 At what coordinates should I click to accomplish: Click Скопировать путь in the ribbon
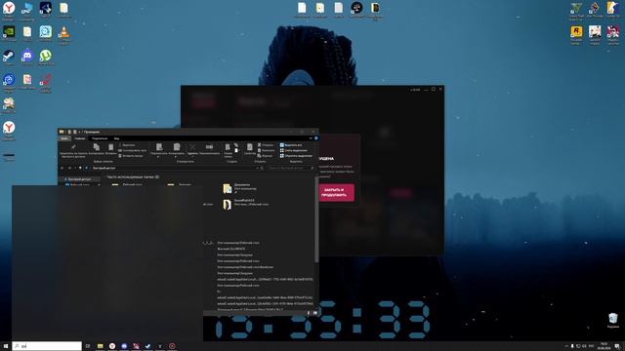[x=133, y=150]
